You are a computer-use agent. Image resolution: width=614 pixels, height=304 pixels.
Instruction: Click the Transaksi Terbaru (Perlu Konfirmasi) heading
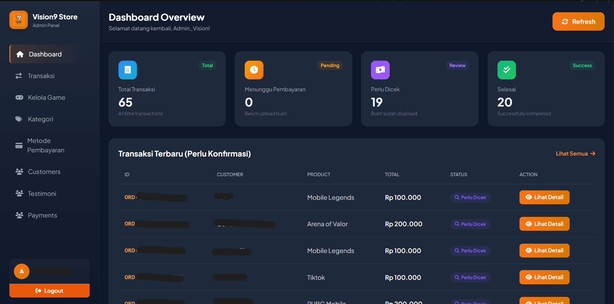click(184, 154)
